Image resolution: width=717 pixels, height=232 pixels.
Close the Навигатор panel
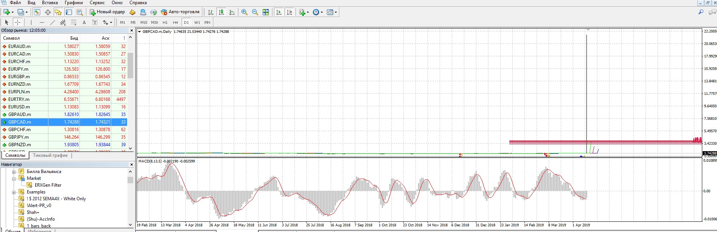[x=131, y=165]
